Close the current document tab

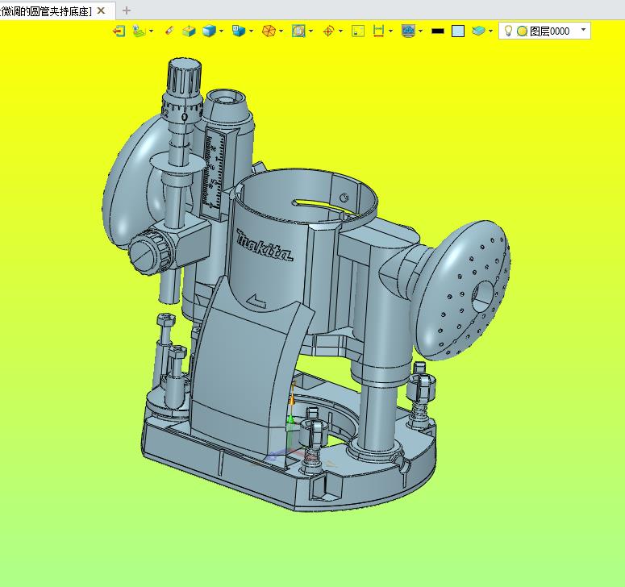tap(101, 10)
